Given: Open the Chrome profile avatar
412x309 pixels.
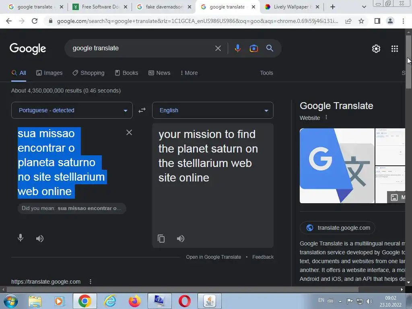Looking at the screenshot, I should pyautogui.click(x=390, y=21).
